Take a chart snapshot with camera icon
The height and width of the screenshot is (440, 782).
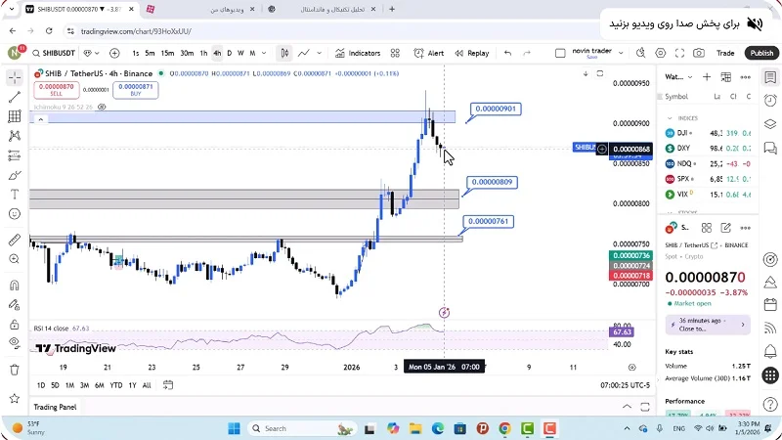pyautogui.click(x=698, y=53)
